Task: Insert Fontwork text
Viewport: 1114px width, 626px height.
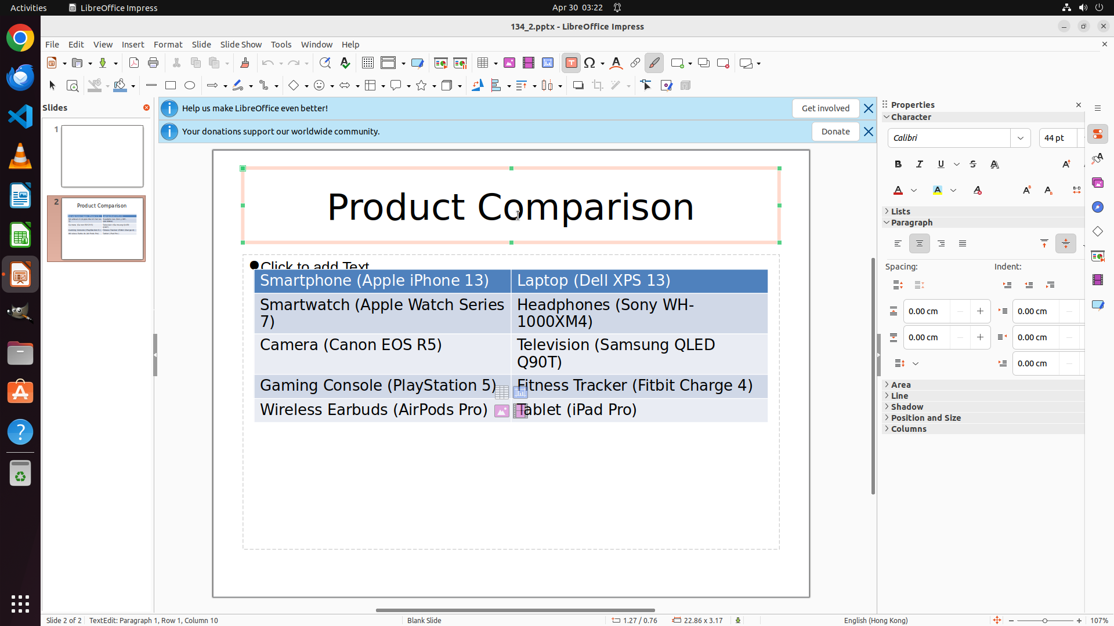Action: 616,63
